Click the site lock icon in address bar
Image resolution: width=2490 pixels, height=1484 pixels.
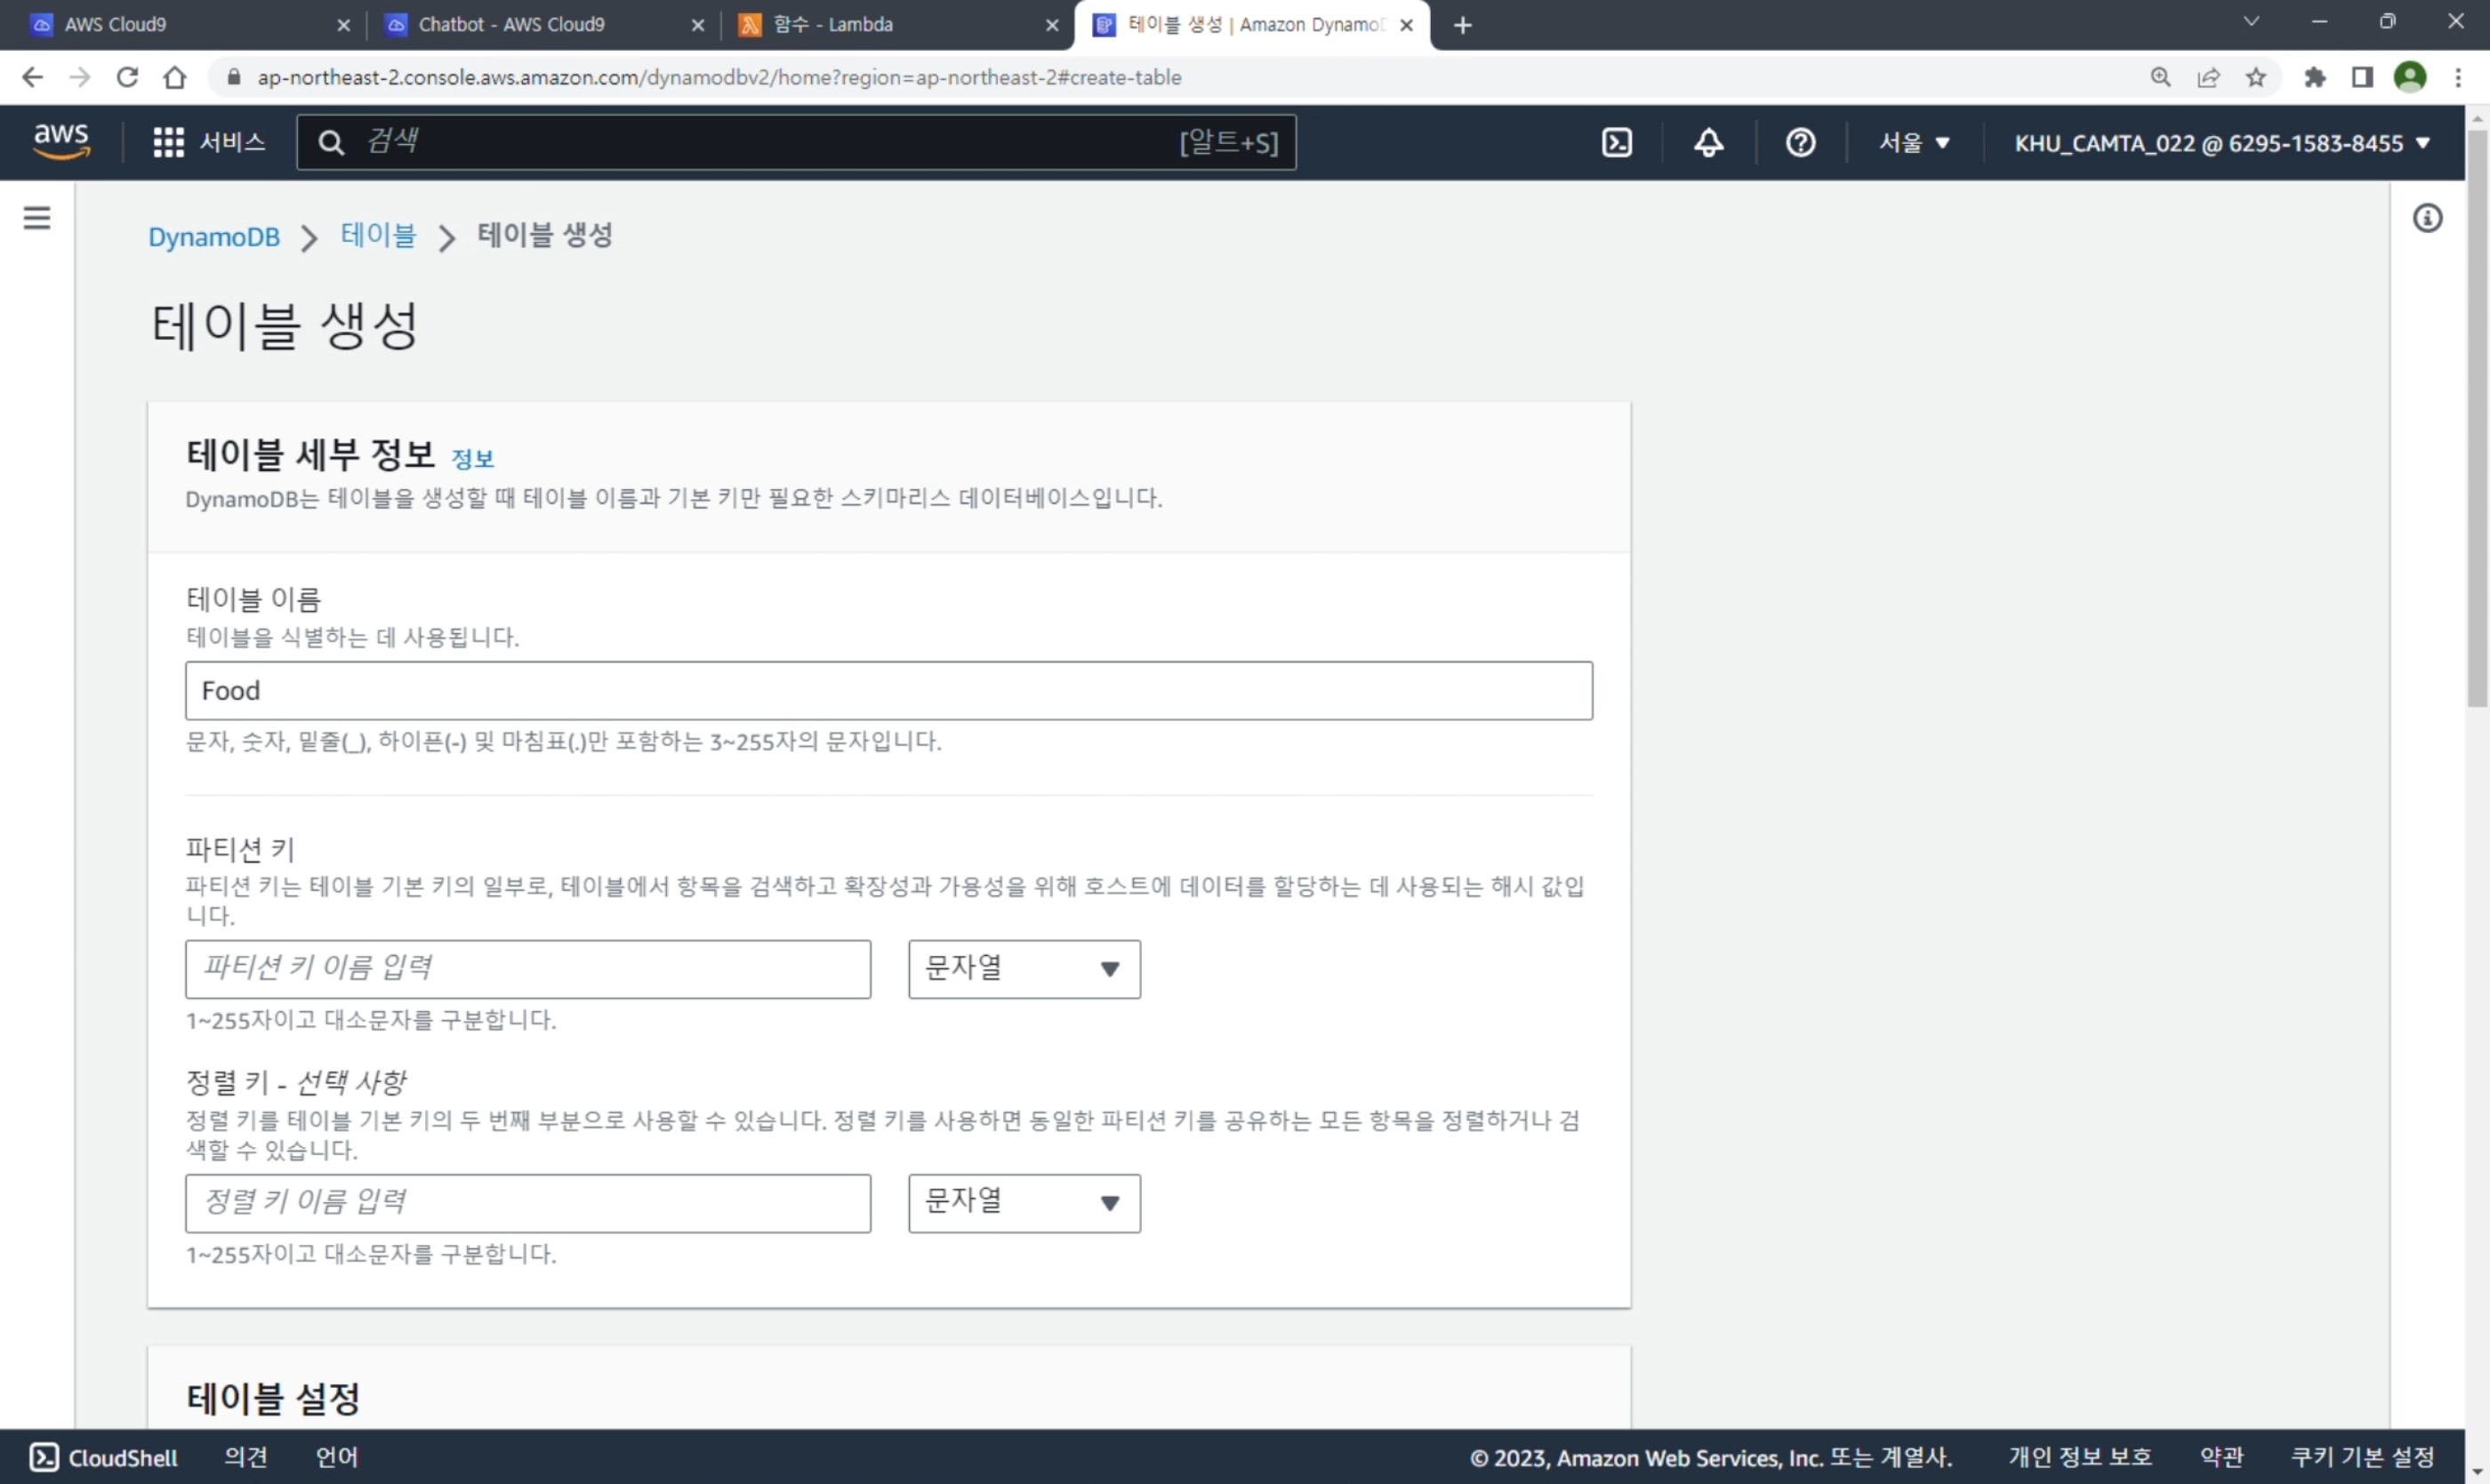pos(234,77)
